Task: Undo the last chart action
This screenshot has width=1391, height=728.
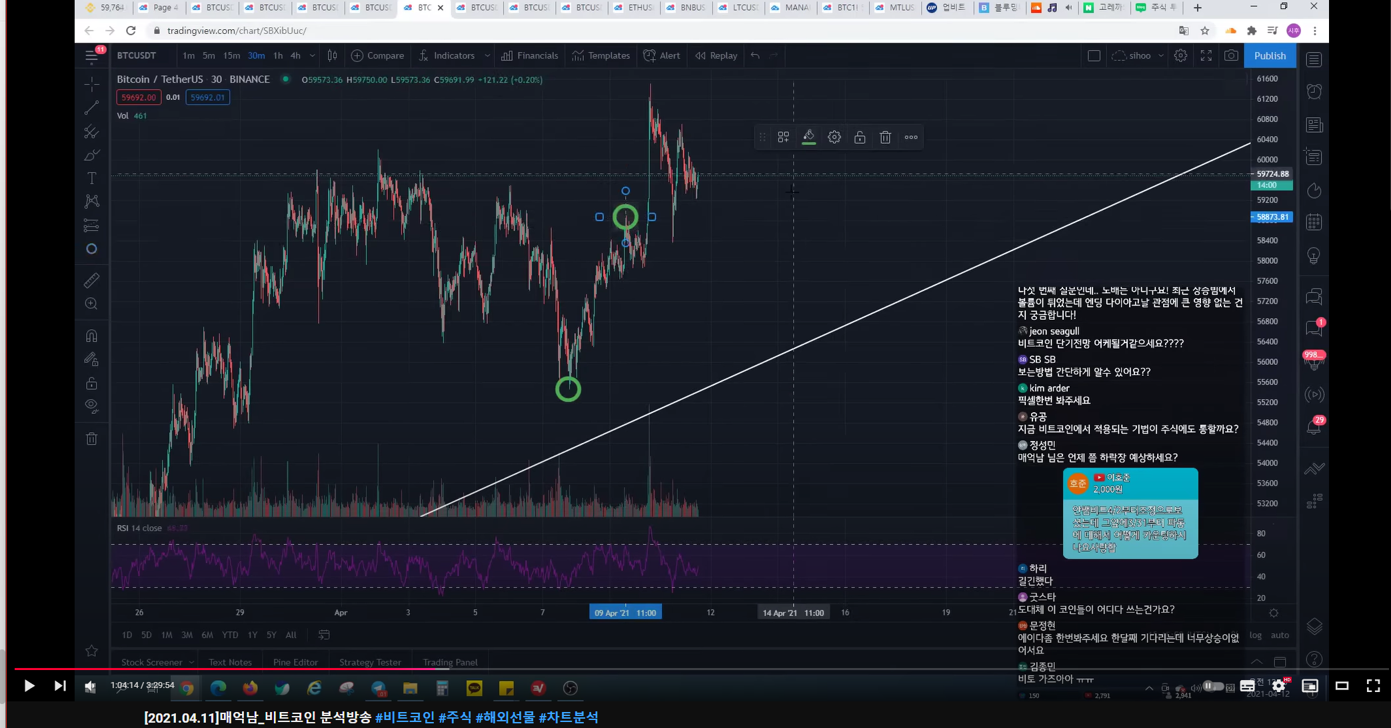Action: click(754, 55)
